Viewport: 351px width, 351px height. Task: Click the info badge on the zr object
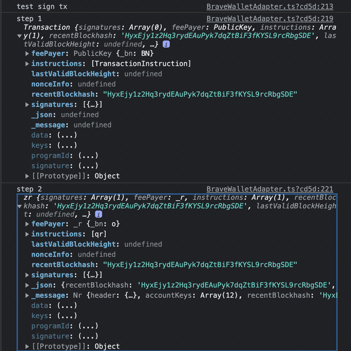(98, 214)
